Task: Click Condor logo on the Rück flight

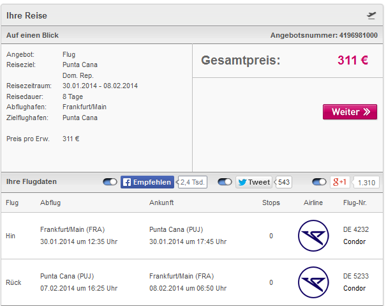Action: coord(313,282)
